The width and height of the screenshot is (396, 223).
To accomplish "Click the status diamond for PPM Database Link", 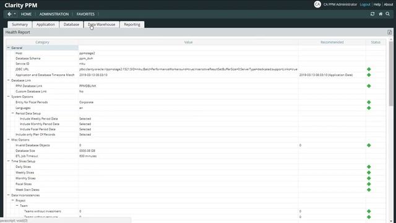I will [x=369, y=86].
